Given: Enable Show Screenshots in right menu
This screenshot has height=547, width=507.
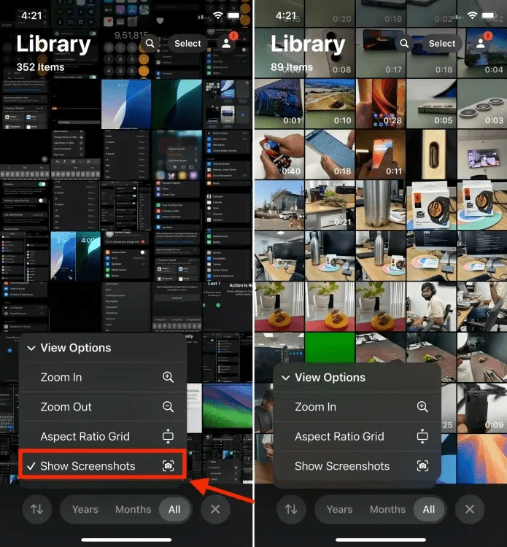Looking at the screenshot, I should tap(357, 466).
